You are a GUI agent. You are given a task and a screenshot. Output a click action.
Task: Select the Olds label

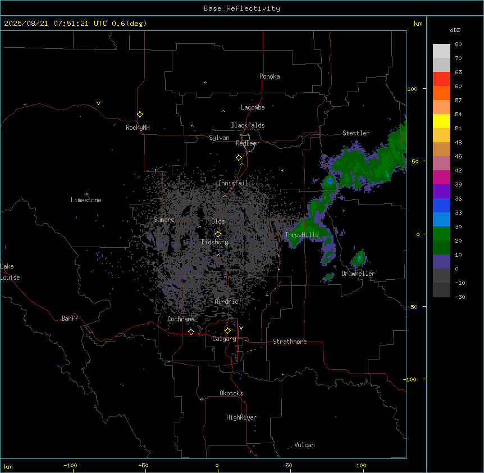218,221
